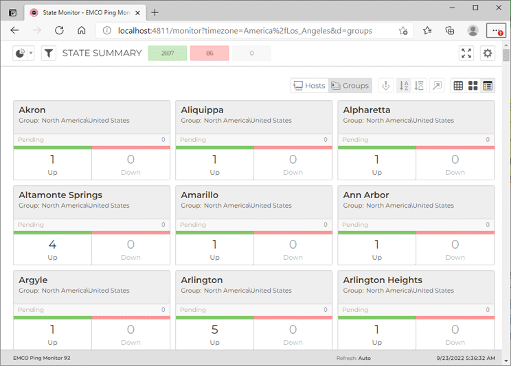This screenshot has width=511, height=366.
Task: Open a new browser tab
Action: pyautogui.click(x=155, y=12)
